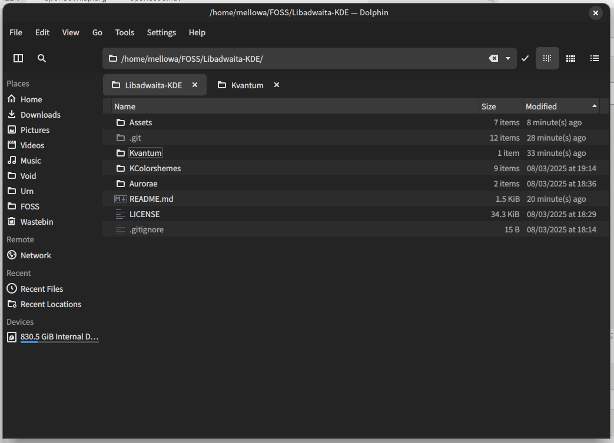Clear the location bar text

pyautogui.click(x=493, y=58)
